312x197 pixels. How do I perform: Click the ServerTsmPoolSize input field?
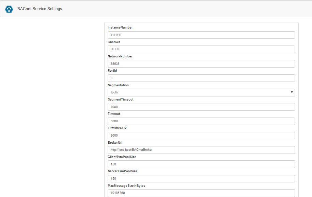201,178
